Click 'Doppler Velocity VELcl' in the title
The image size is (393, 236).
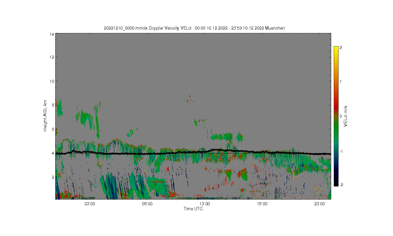click(170, 28)
